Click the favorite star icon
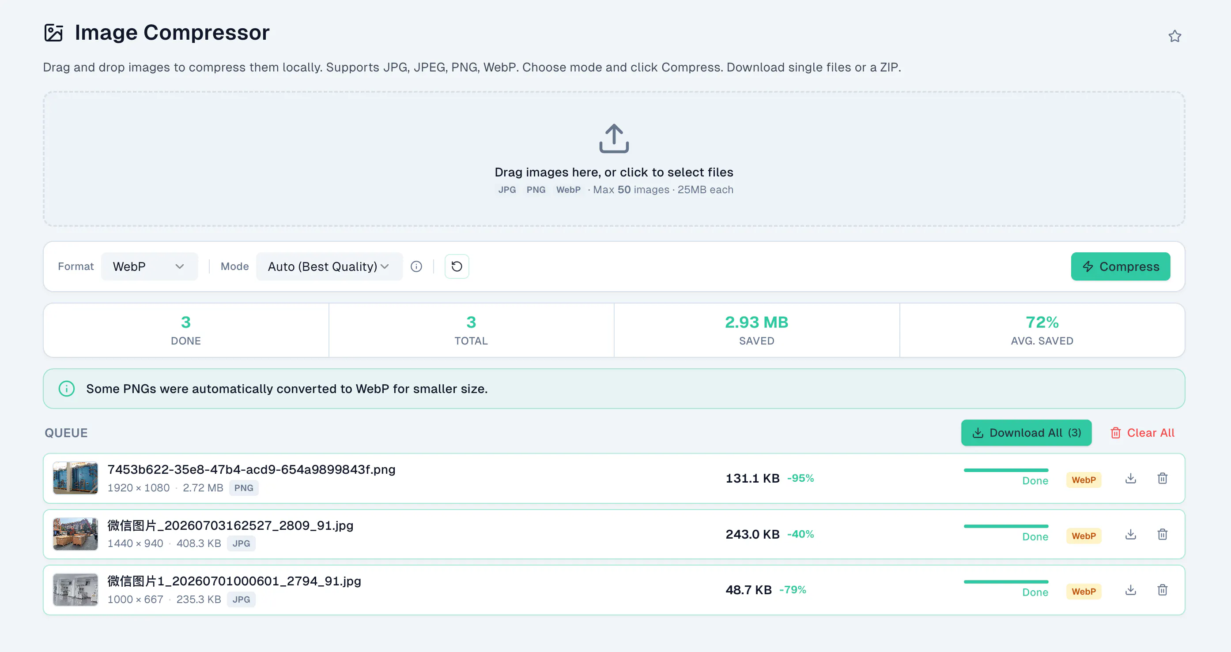The image size is (1231, 652). point(1174,36)
